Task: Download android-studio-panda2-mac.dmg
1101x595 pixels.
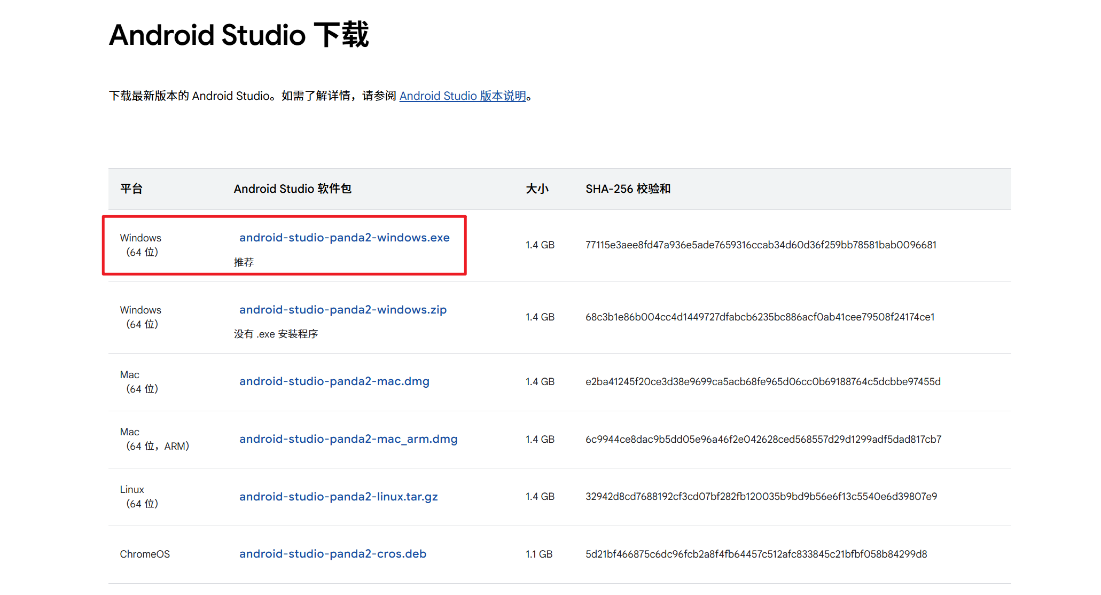Action: pyautogui.click(x=334, y=381)
